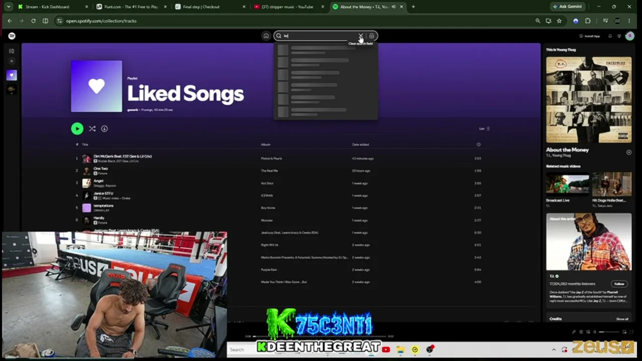Clear the Spotify search field
This screenshot has width=642, height=361.
coord(361,36)
